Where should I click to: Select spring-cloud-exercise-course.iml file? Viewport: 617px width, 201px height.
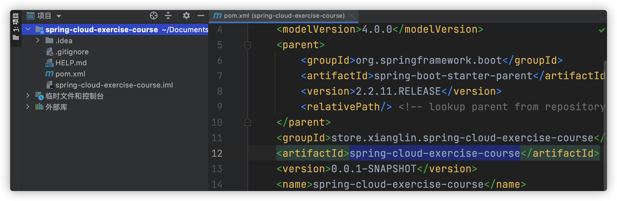click(114, 85)
